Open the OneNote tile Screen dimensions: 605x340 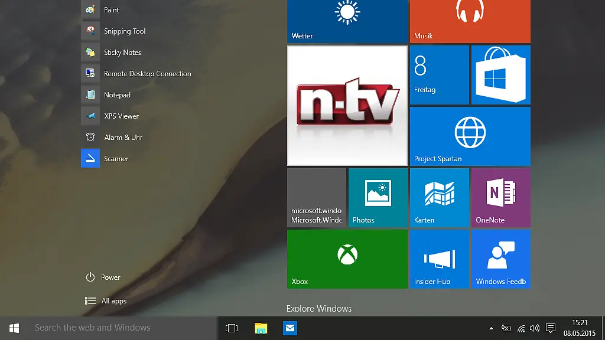click(500, 197)
